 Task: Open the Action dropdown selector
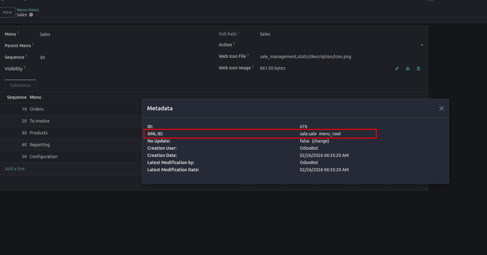tap(422, 45)
